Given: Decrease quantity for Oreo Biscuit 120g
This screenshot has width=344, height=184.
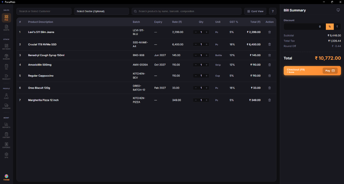Looking at the screenshot, I should tap(196, 88).
